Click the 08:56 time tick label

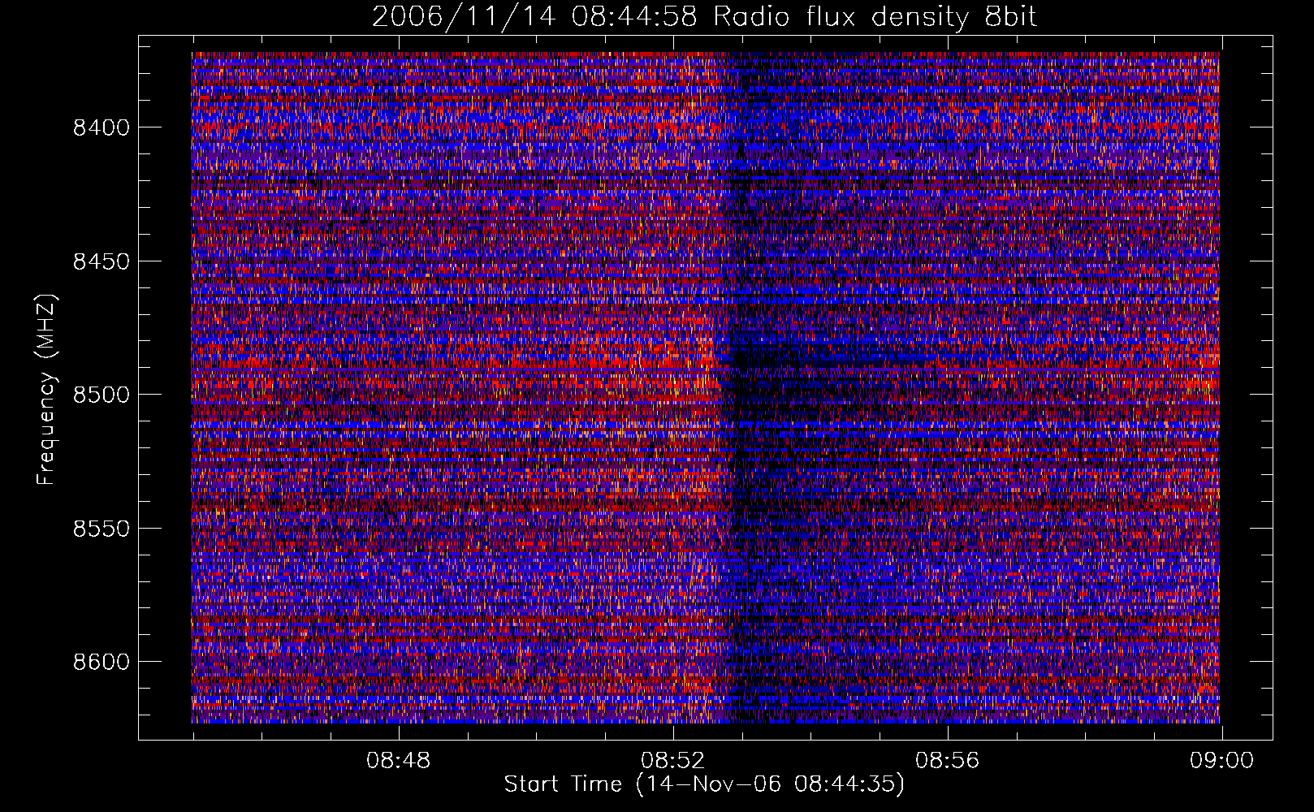pos(947,761)
